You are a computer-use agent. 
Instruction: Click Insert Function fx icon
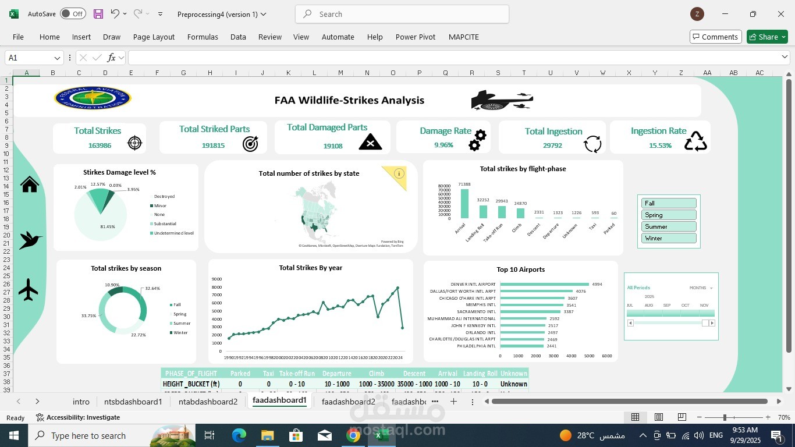point(112,58)
